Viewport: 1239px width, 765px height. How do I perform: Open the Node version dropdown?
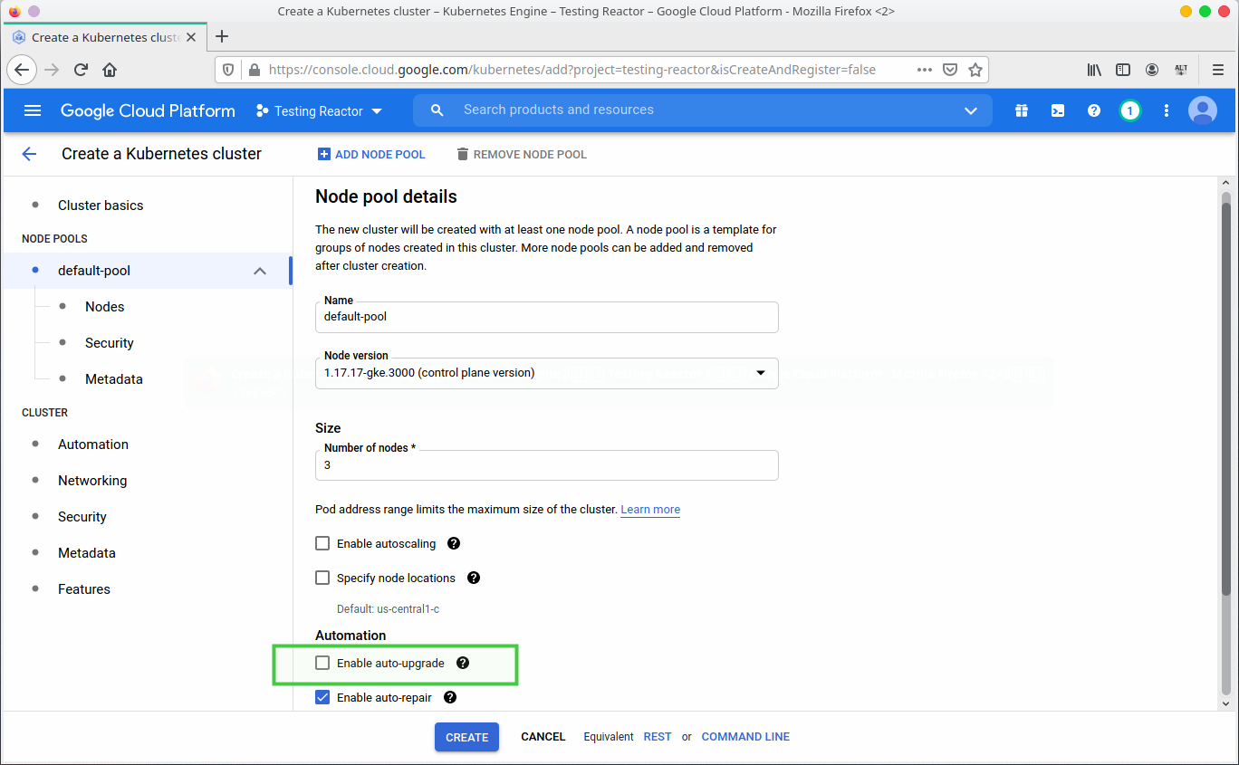546,372
